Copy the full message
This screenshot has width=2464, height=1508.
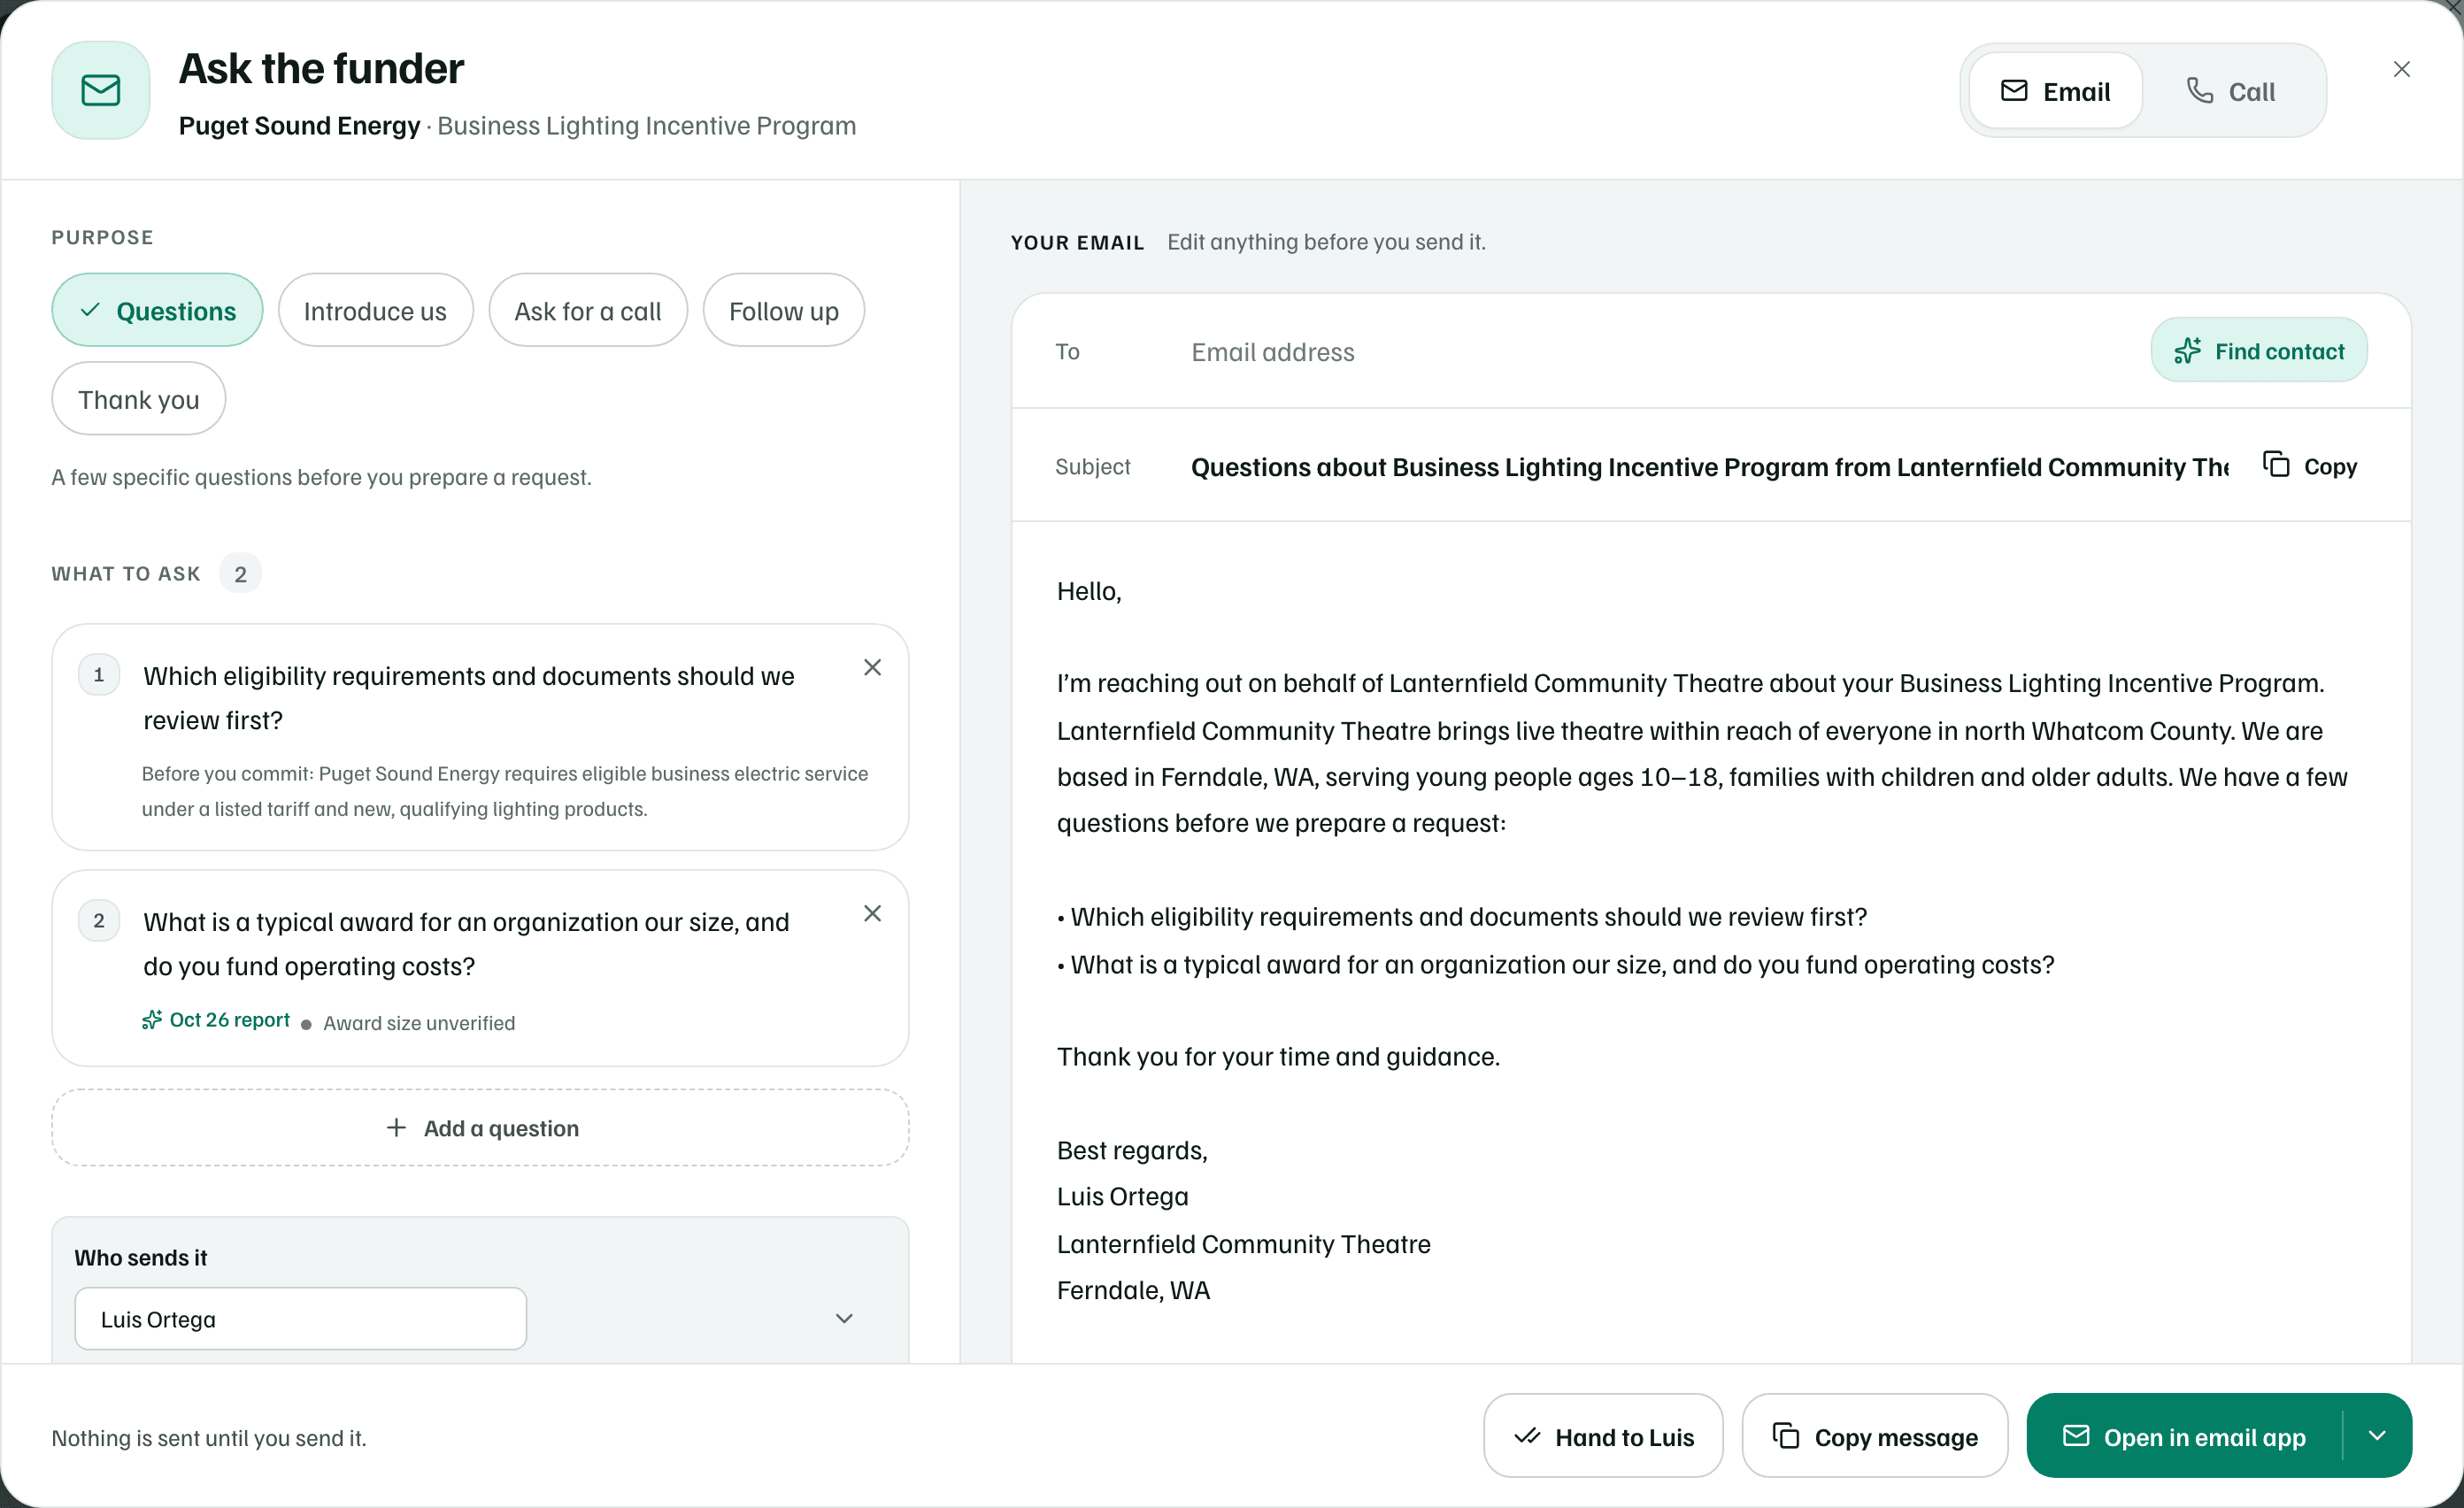(1874, 1436)
